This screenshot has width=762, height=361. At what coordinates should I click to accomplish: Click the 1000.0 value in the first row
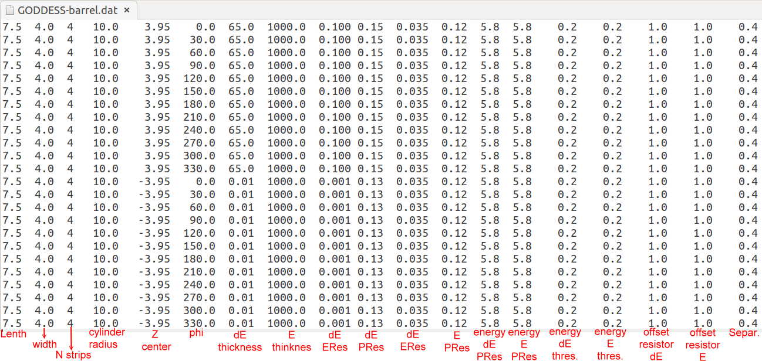(x=286, y=27)
